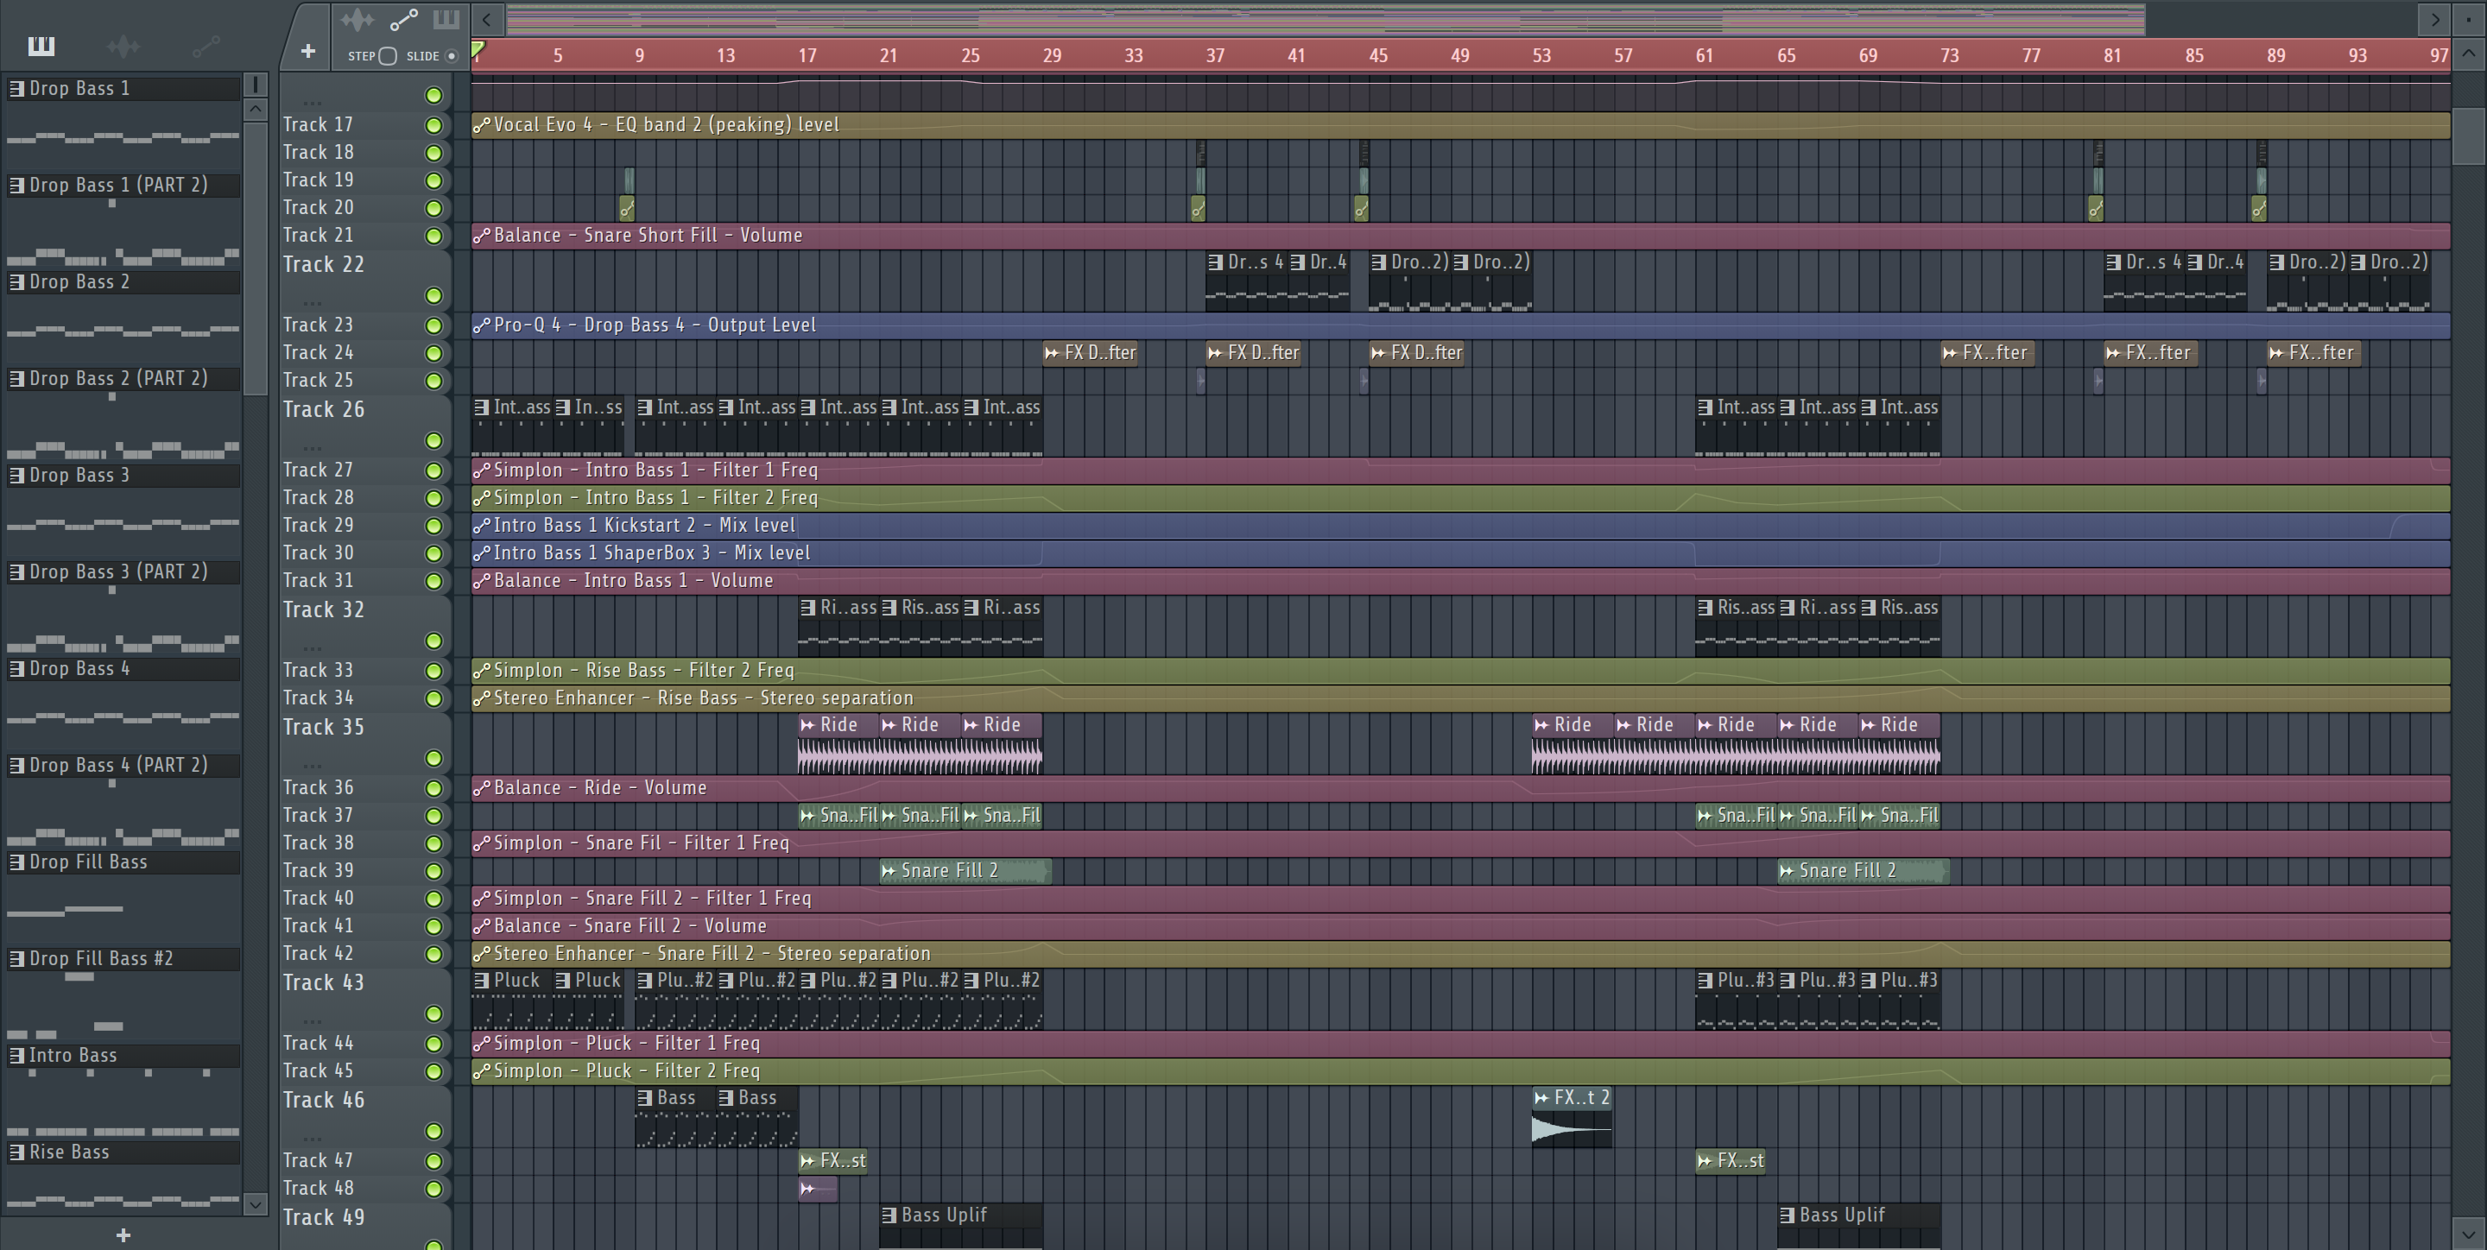This screenshot has width=2487, height=1250.
Task: Select the pattern clips piano icon in the picker
Action: pos(41,46)
